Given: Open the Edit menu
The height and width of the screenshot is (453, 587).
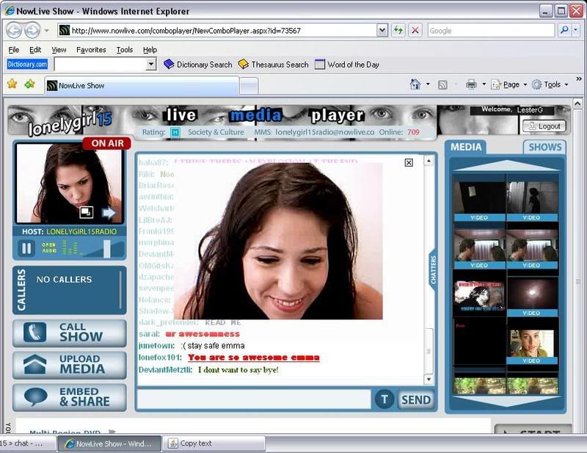Looking at the screenshot, I should pyautogui.click(x=35, y=49).
